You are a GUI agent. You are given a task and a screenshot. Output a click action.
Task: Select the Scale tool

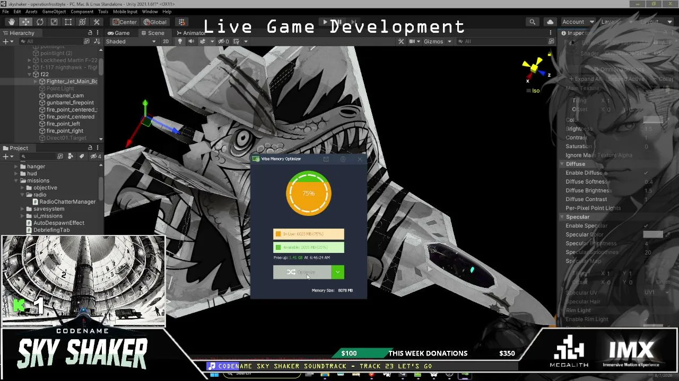pyautogui.click(x=54, y=22)
